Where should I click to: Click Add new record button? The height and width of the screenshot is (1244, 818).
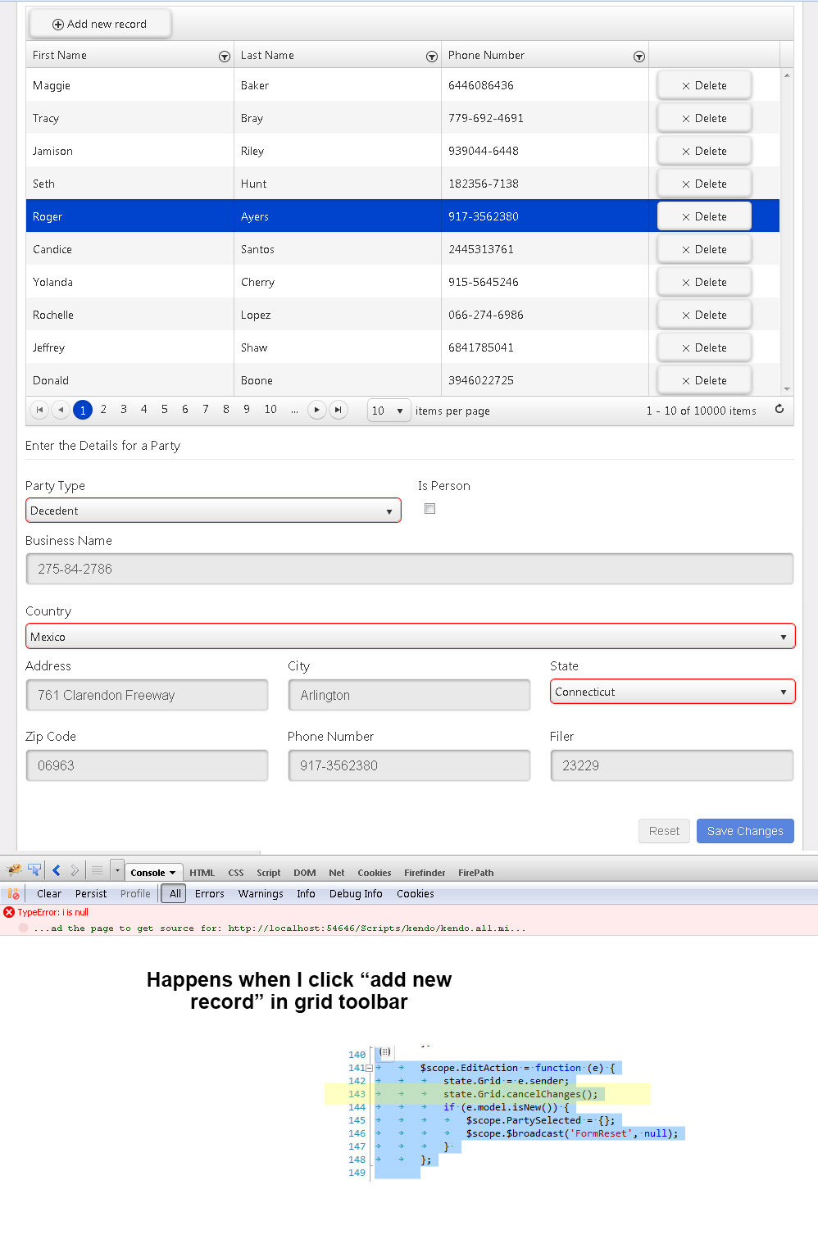tap(100, 24)
